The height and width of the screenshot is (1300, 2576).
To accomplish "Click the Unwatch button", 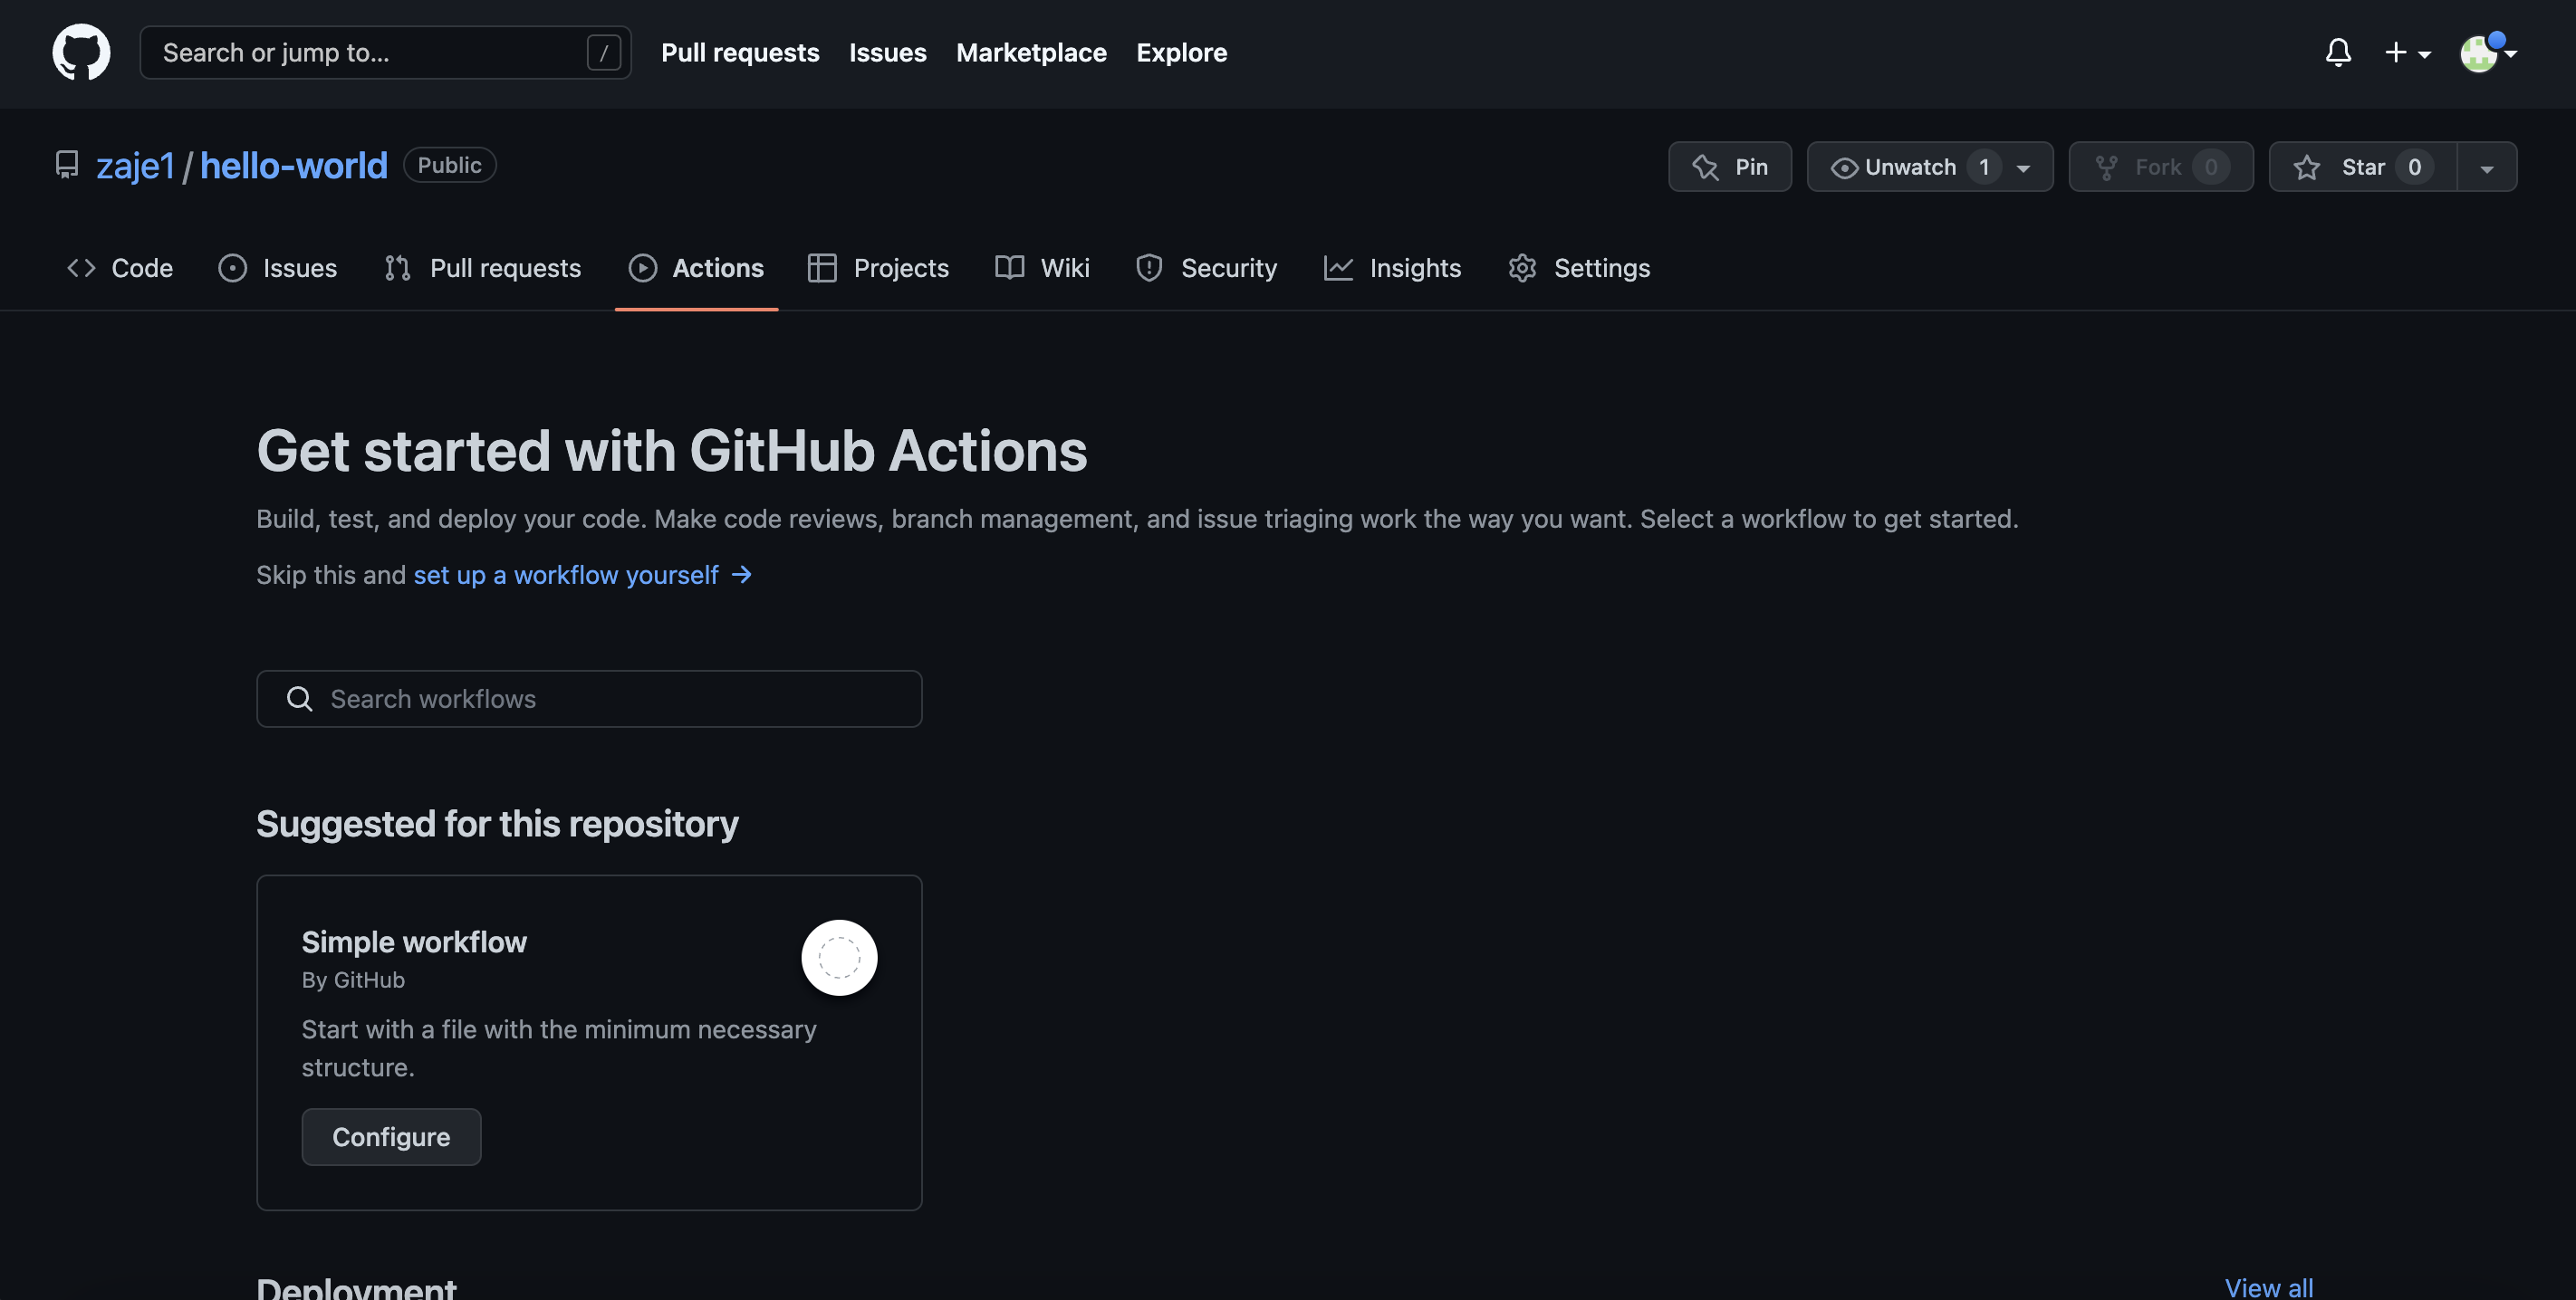I will (1908, 167).
